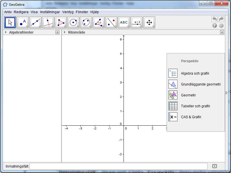The image size is (231, 173).
Task: Open the Line tool's dropdown triangle
Action: coord(40,27)
